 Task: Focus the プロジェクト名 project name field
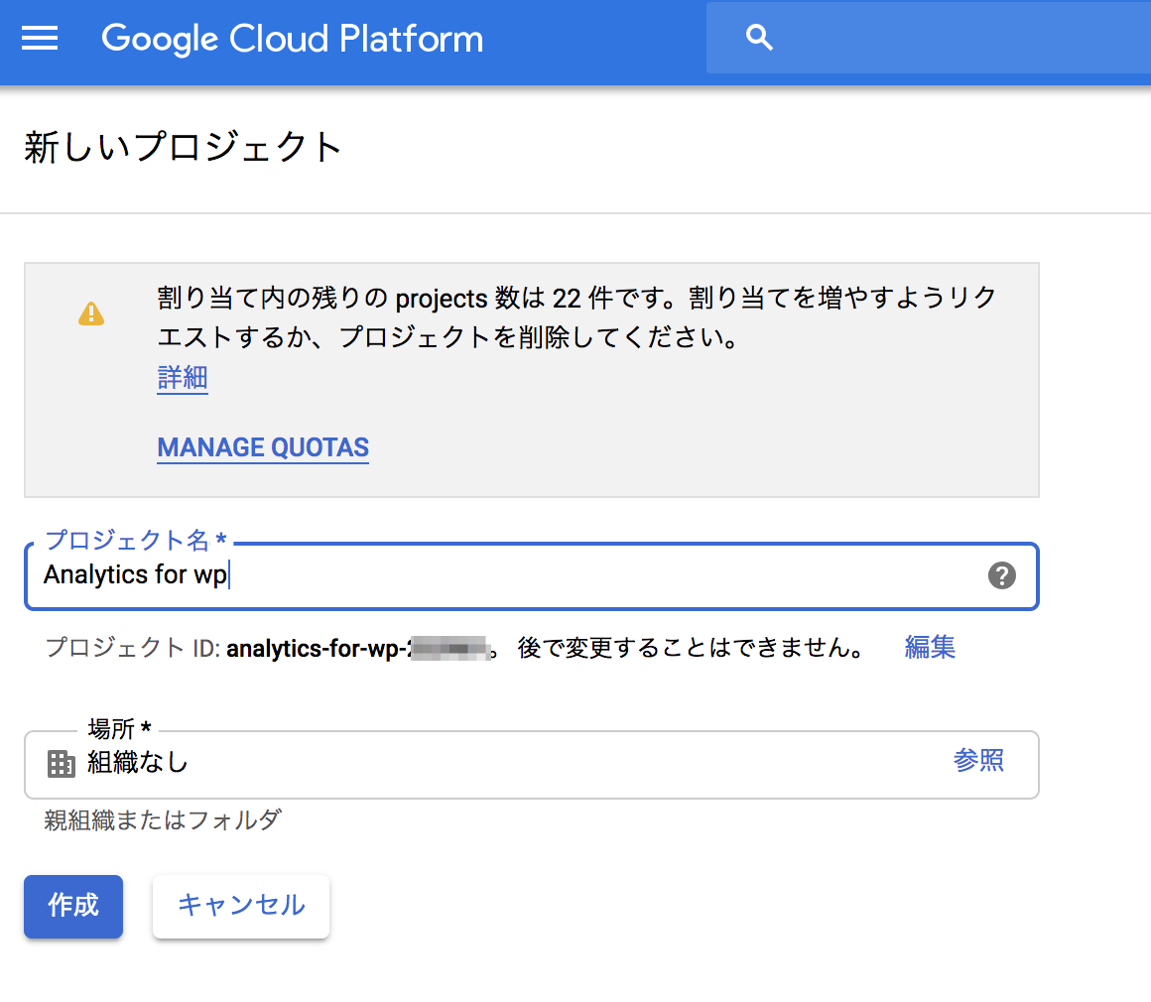[532, 575]
